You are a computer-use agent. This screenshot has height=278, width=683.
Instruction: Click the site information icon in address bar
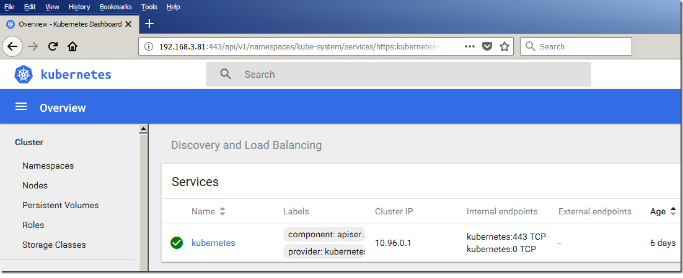click(x=149, y=46)
